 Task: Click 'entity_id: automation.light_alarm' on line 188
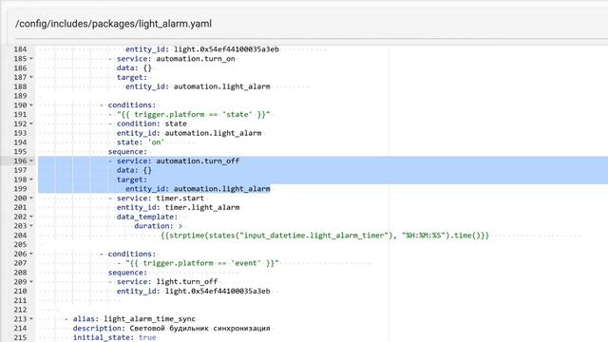[198, 86]
